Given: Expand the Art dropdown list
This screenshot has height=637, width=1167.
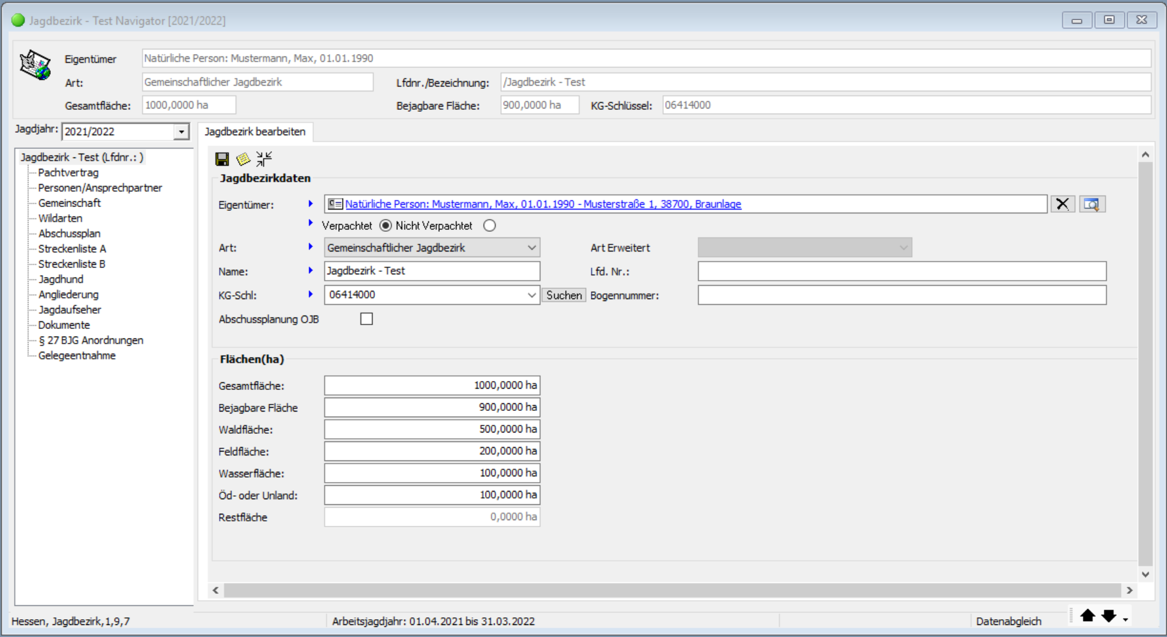Looking at the screenshot, I should pos(531,248).
